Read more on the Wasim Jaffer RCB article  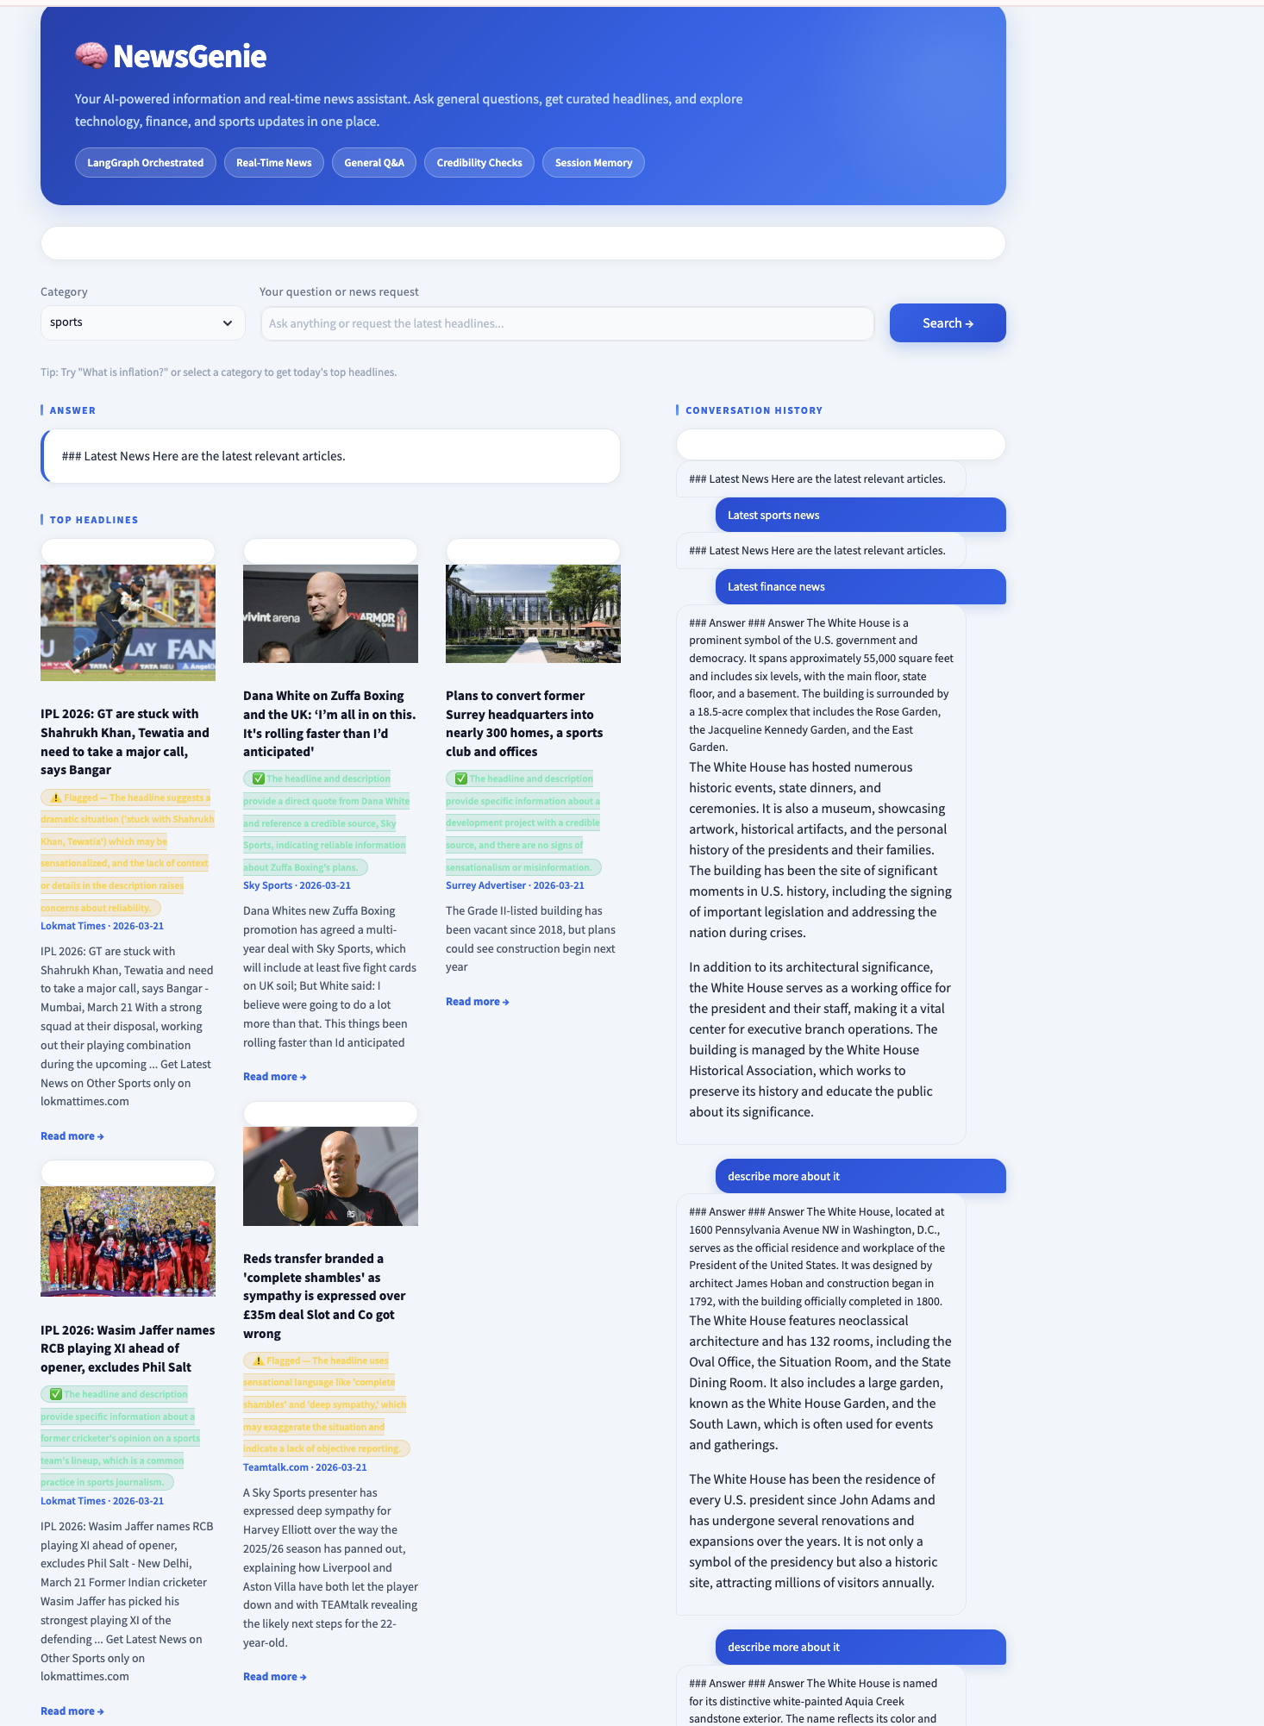(x=72, y=1711)
